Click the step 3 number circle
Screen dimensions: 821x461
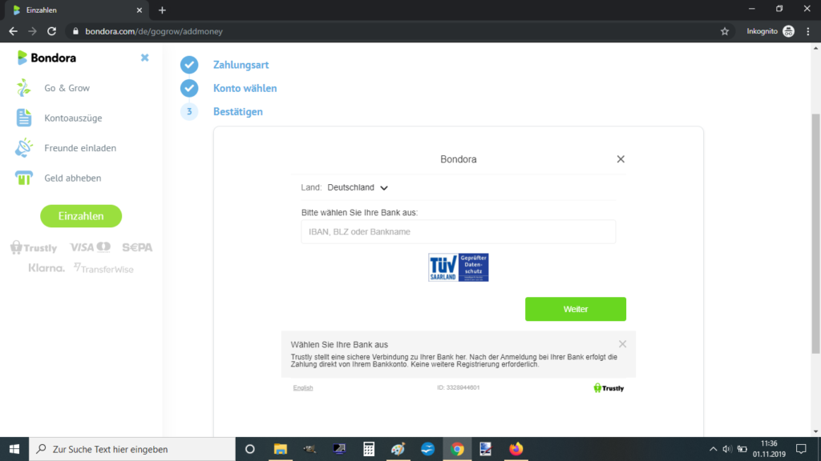189,111
